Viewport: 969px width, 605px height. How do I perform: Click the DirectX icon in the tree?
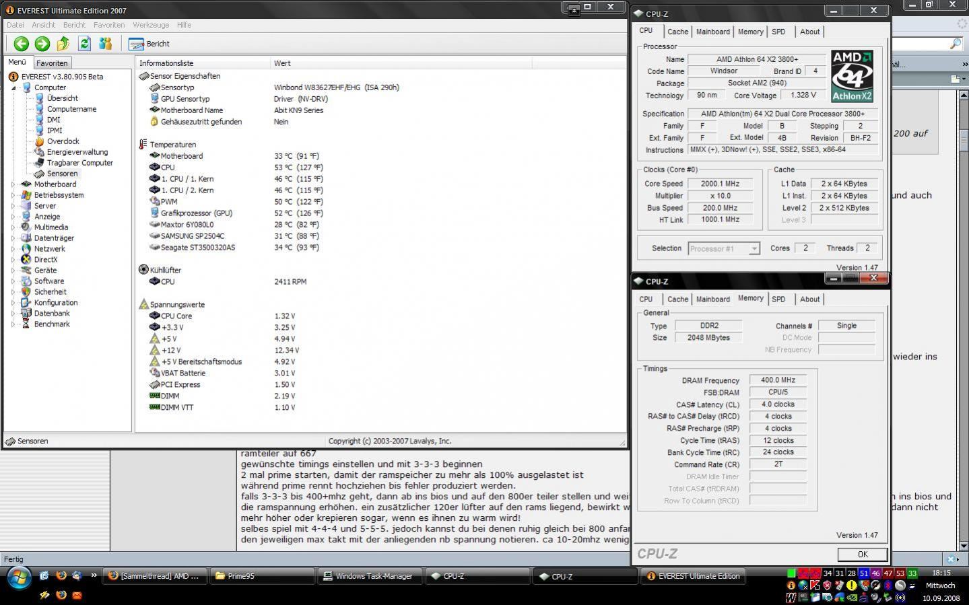26,260
